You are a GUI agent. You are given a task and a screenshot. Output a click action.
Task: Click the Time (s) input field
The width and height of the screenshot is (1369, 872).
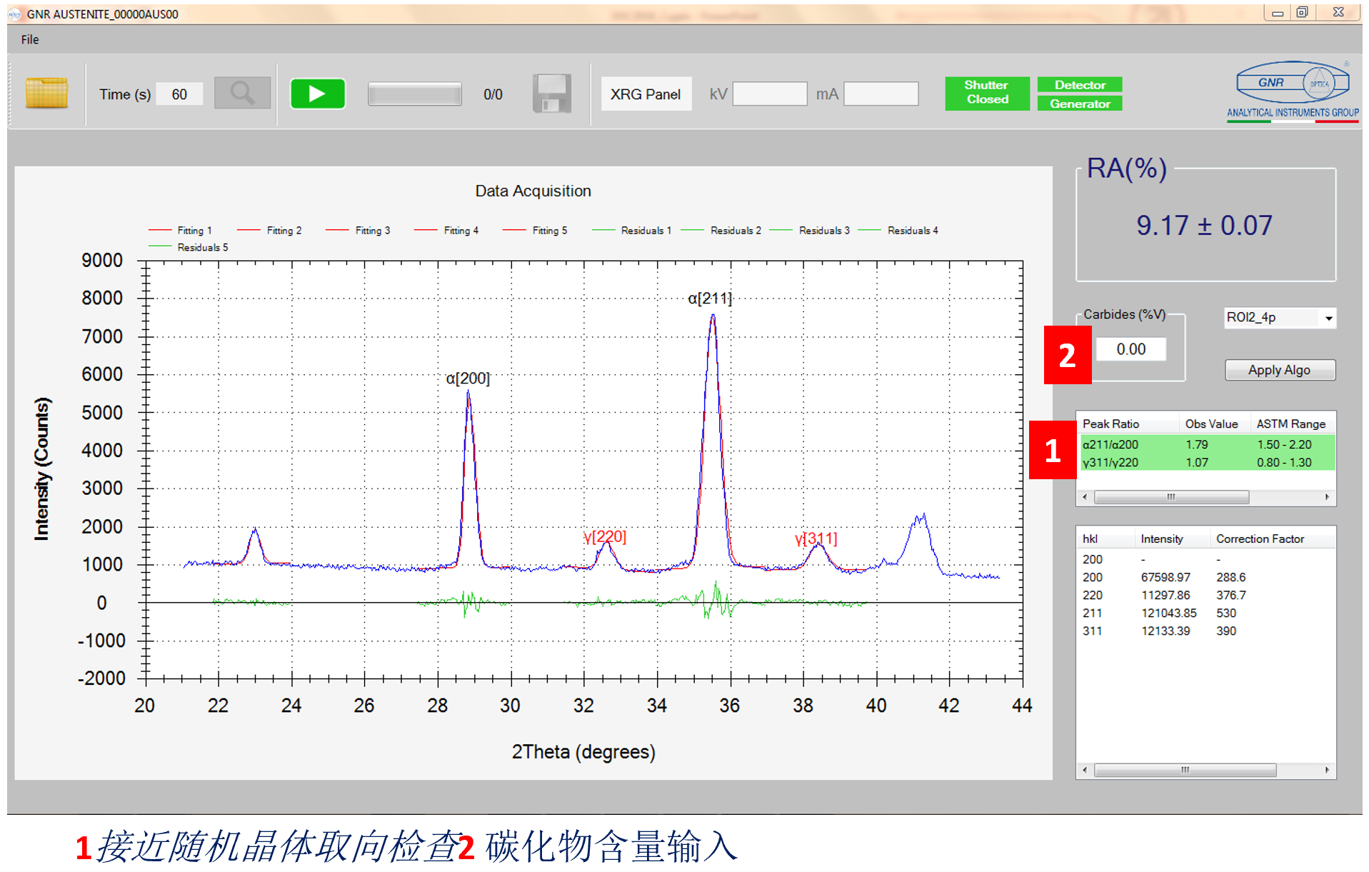coord(179,94)
